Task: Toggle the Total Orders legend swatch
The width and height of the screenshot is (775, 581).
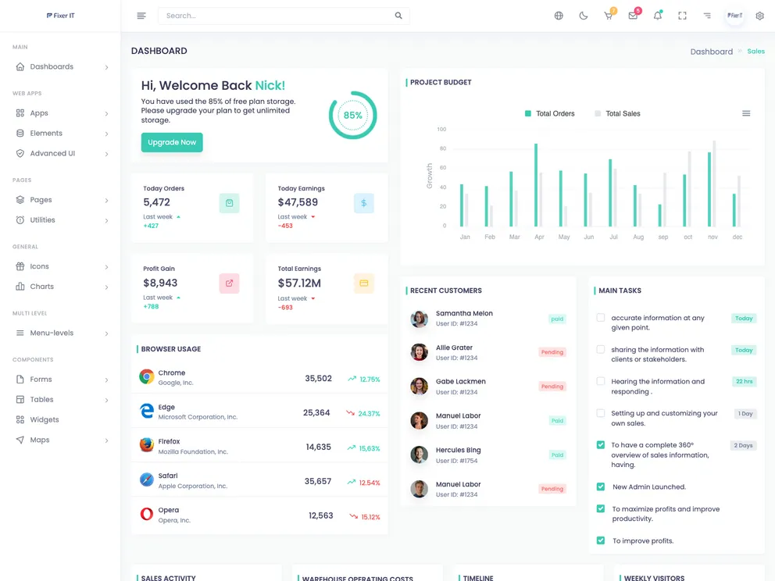Action: 528,114
